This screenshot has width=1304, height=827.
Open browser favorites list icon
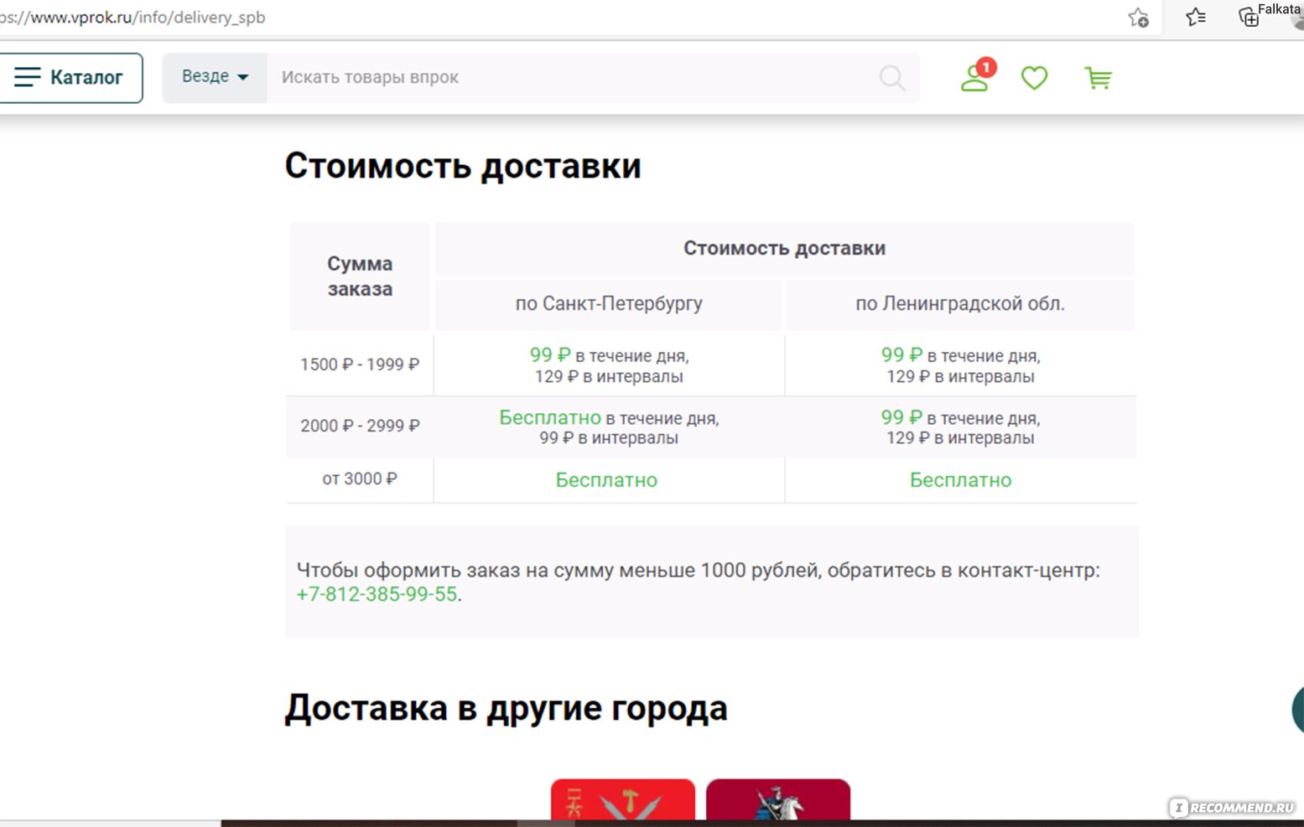click(x=1196, y=17)
